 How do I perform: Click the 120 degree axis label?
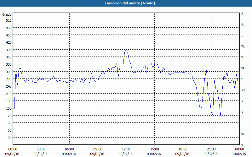[9, 116]
